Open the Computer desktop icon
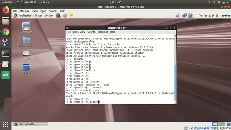Image resolution: width=231 pixels, height=130 pixels. coord(26,28)
